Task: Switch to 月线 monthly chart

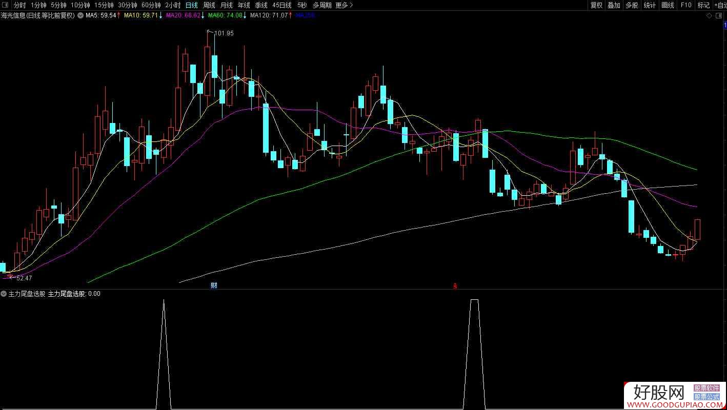Action: pyautogui.click(x=226, y=5)
